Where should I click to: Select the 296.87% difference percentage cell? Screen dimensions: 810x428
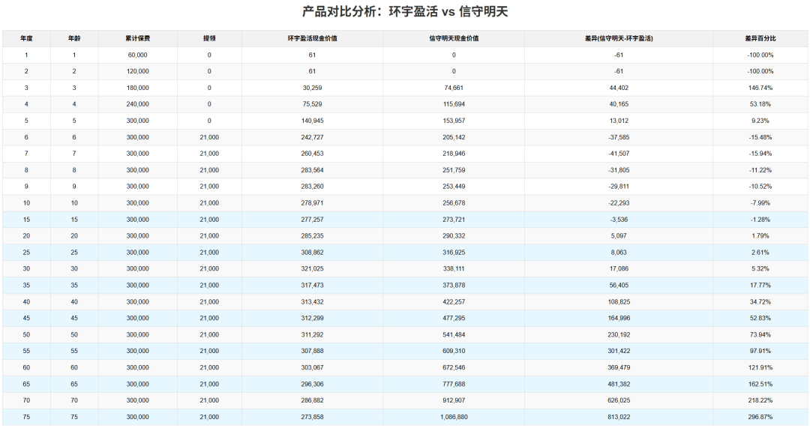tap(760, 417)
